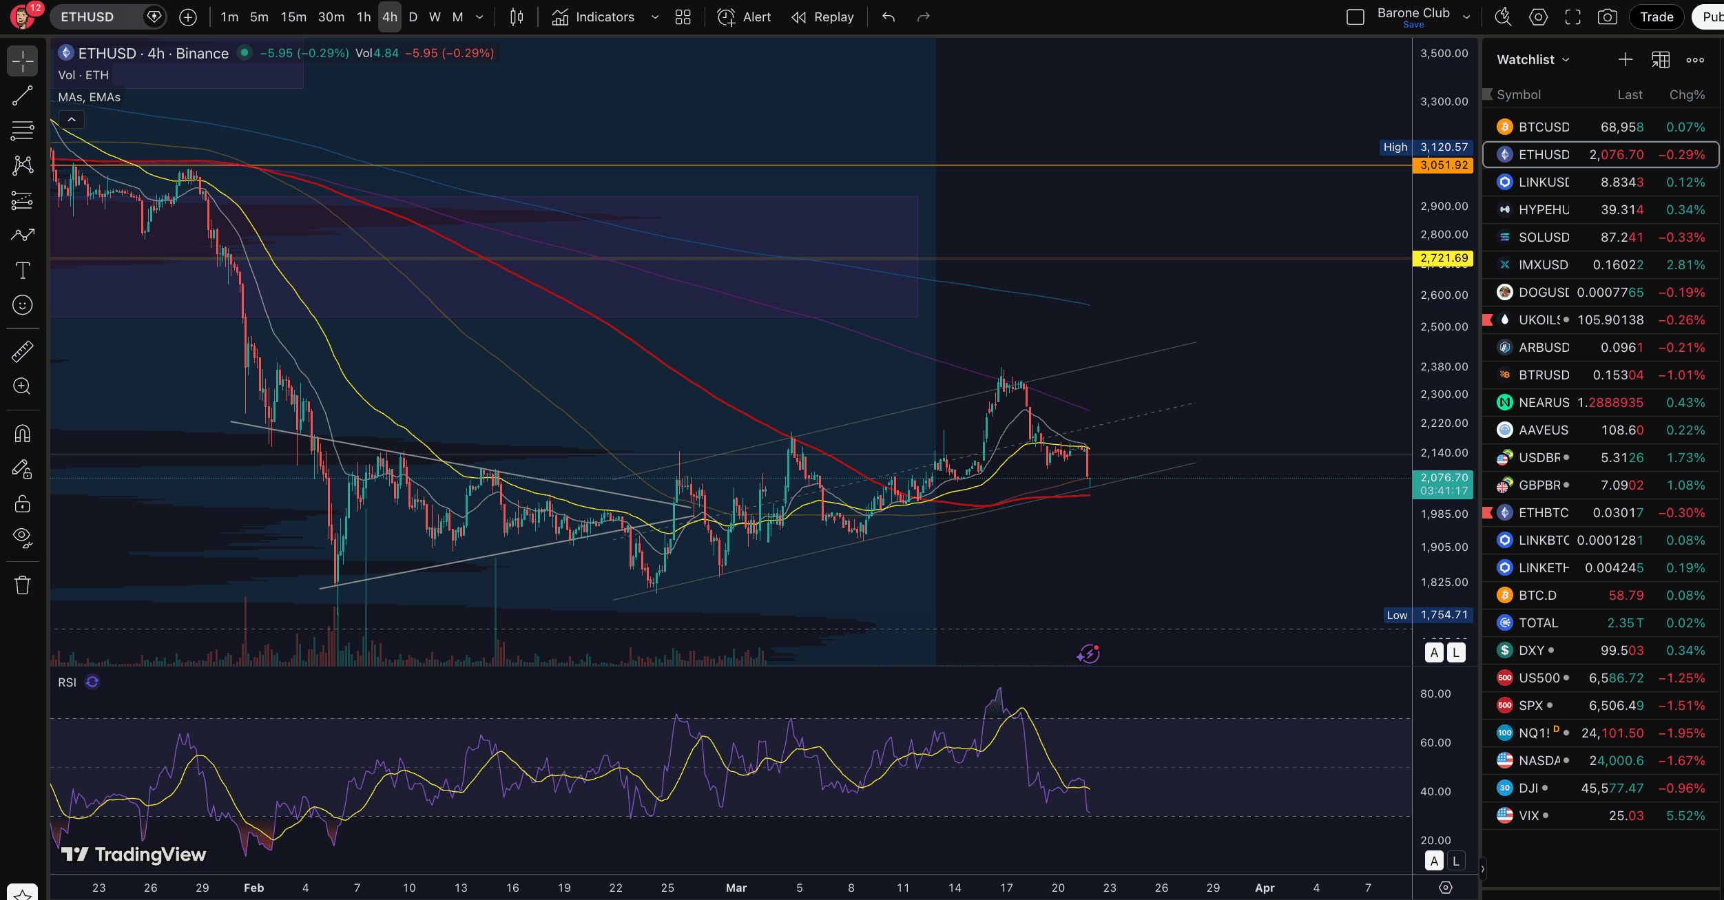The height and width of the screenshot is (900, 1724).
Task: Open the Trade panel button
Action: [x=1656, y=17]
